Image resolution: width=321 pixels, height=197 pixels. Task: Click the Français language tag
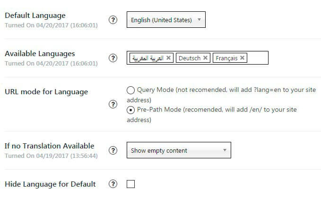click(x=226, y=58)
